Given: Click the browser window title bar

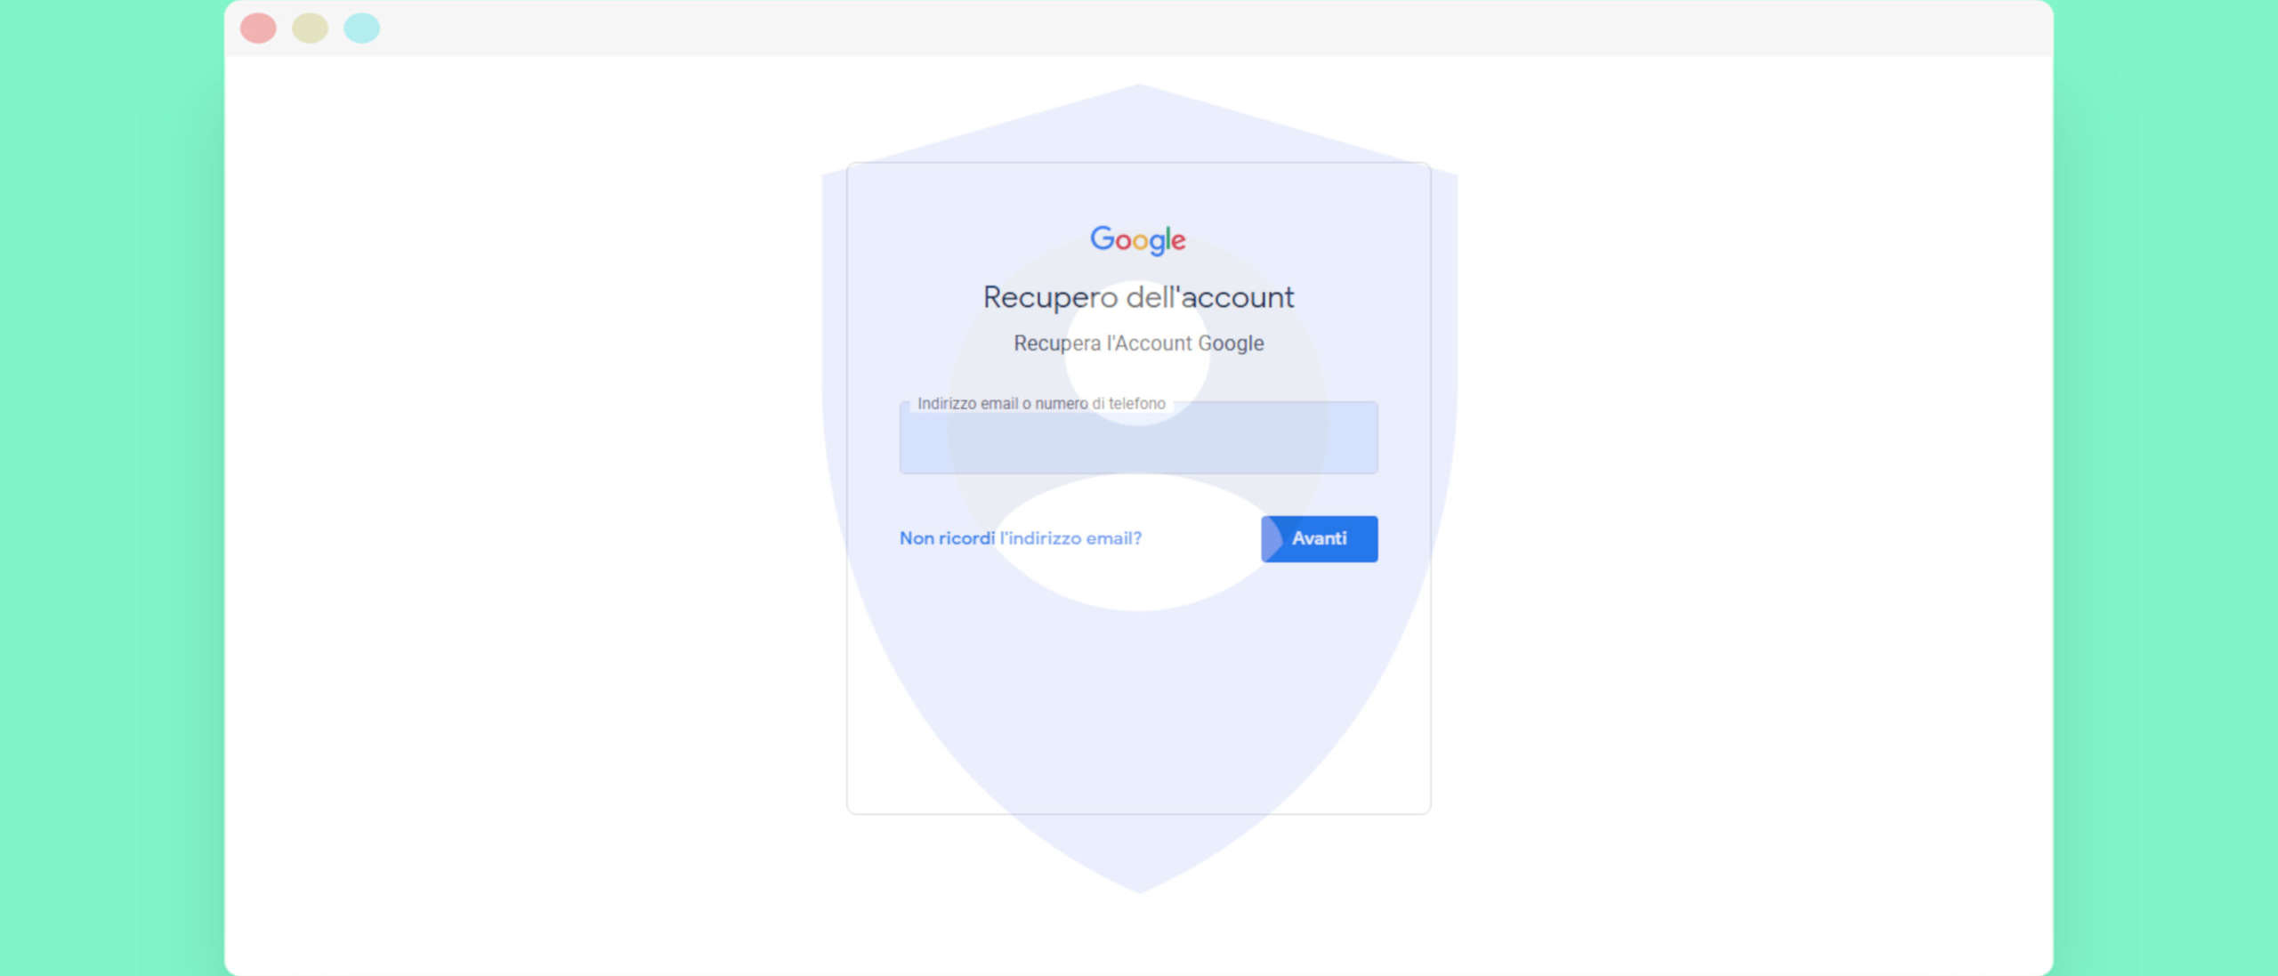Looking at the screenshot, I should click(1138, 28).
